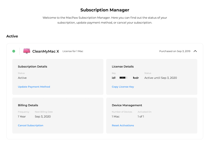Reset device activations

pos(123,125)
